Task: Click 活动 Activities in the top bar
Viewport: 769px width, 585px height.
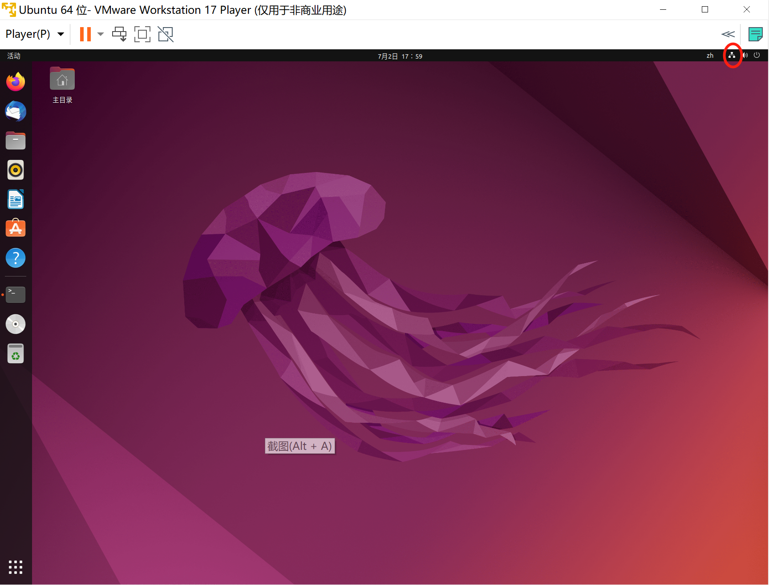Action: [x=14, y=56]
